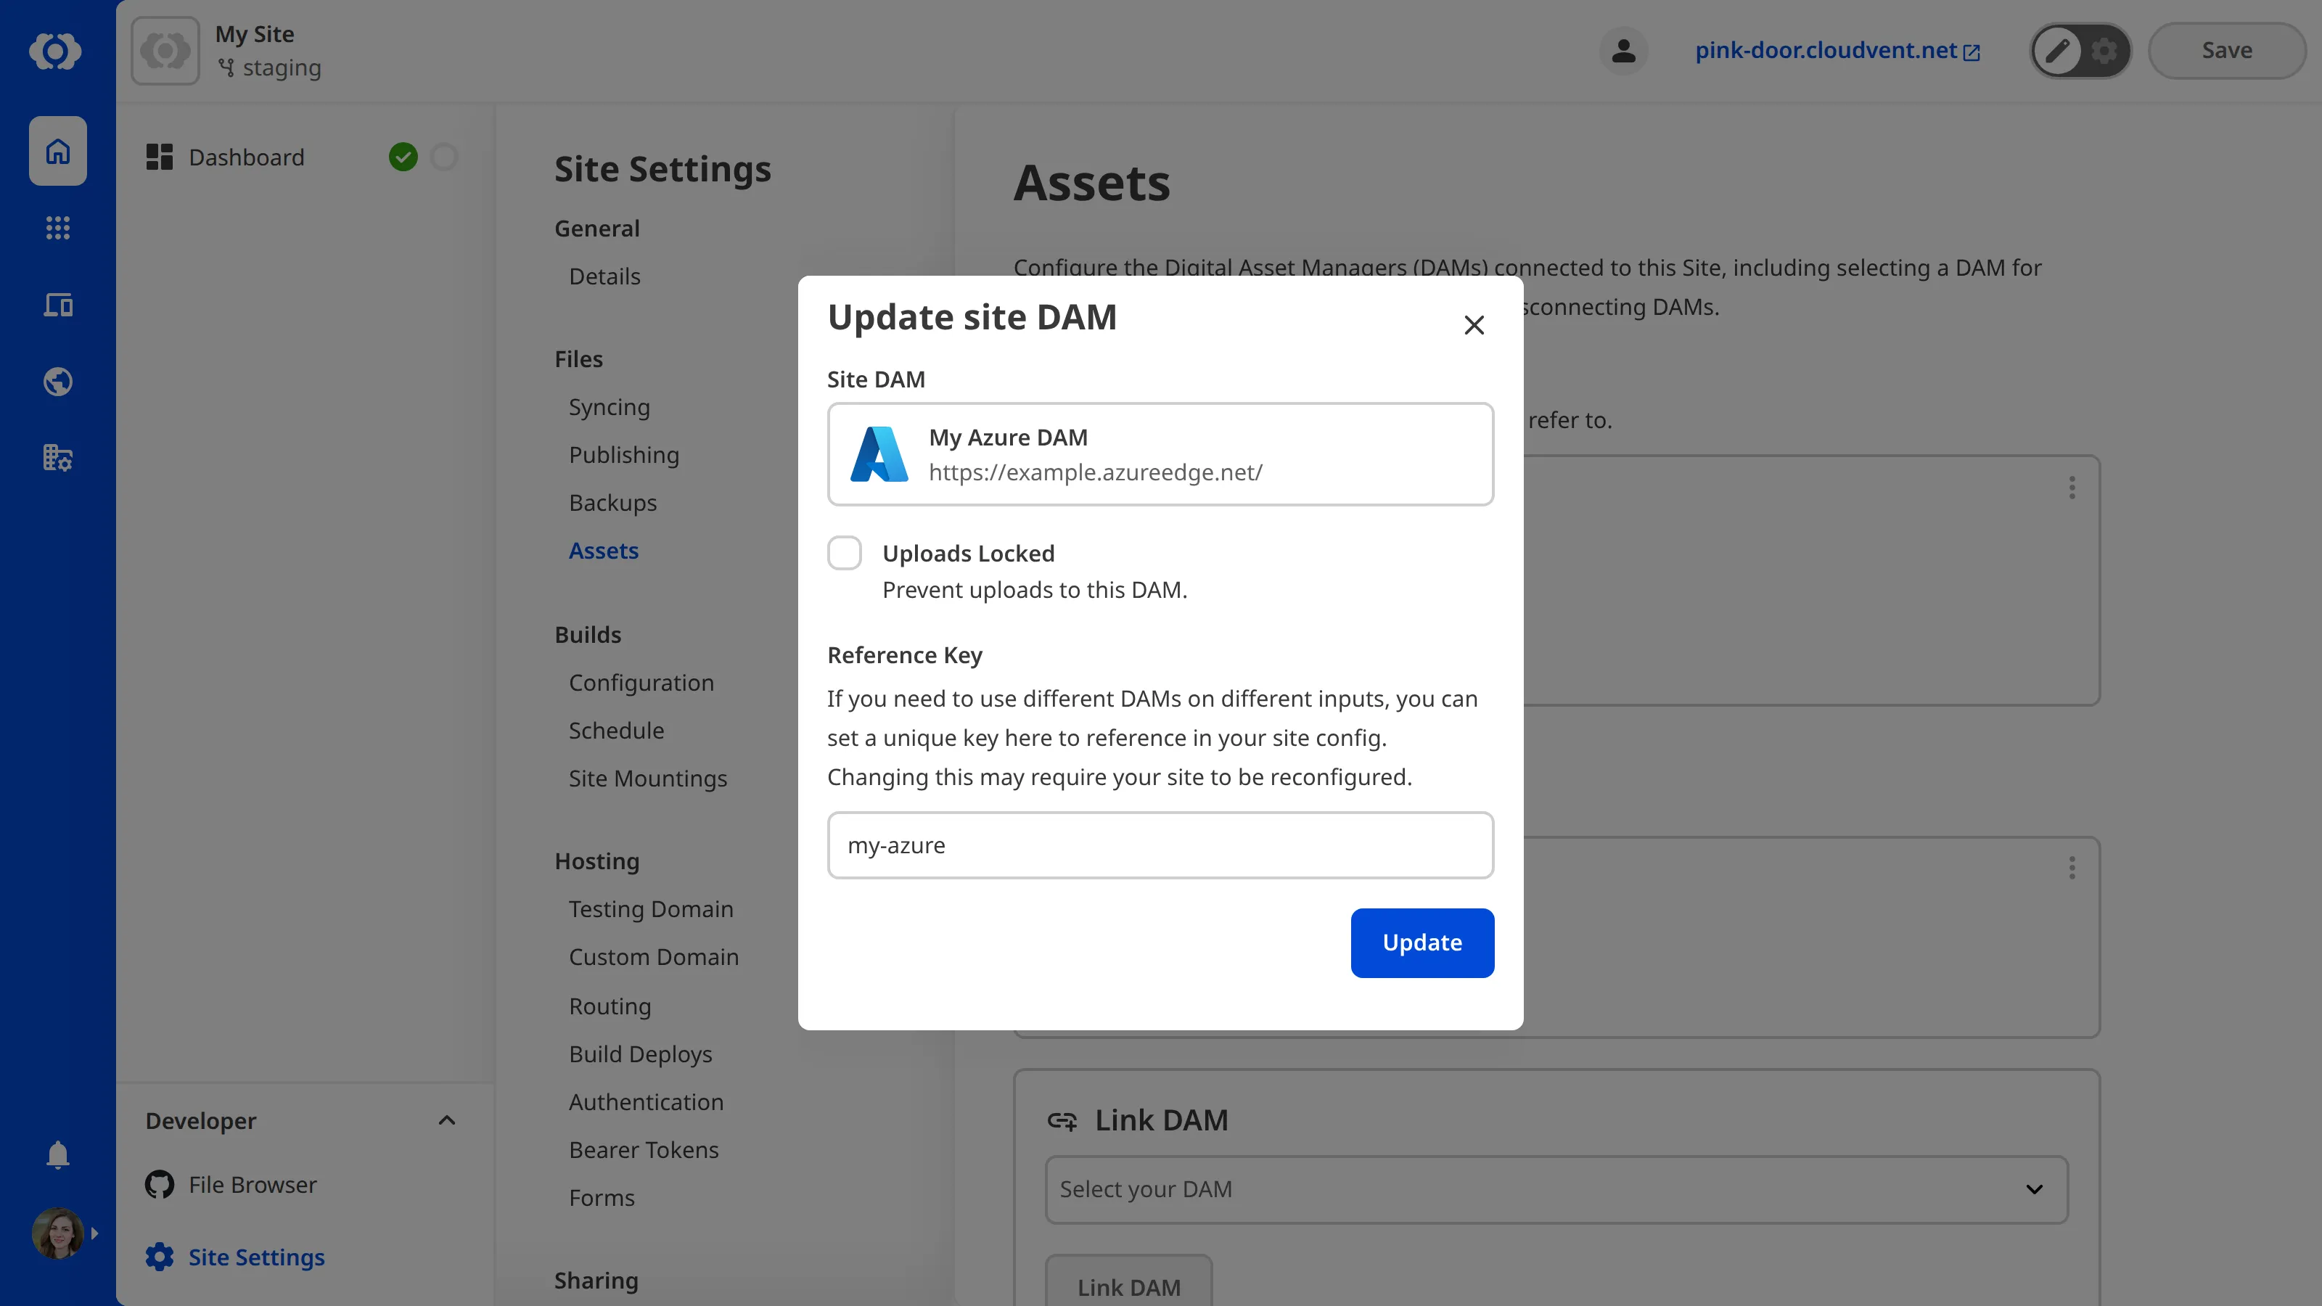
Task: Switch to the Assets settings section
Action: pyautogui.click(x=604, y=551)
